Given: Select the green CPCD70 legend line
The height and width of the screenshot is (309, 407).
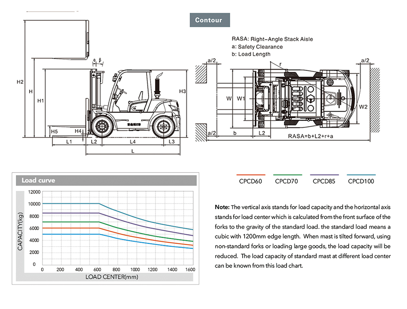Looking at the screenshot, I should coord(286,175).
